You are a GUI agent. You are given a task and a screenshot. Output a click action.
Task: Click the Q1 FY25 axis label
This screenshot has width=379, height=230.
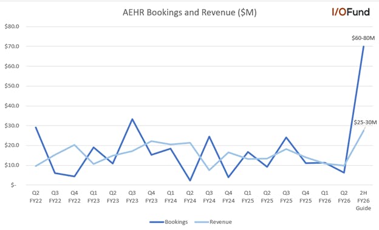coord(248,197)
